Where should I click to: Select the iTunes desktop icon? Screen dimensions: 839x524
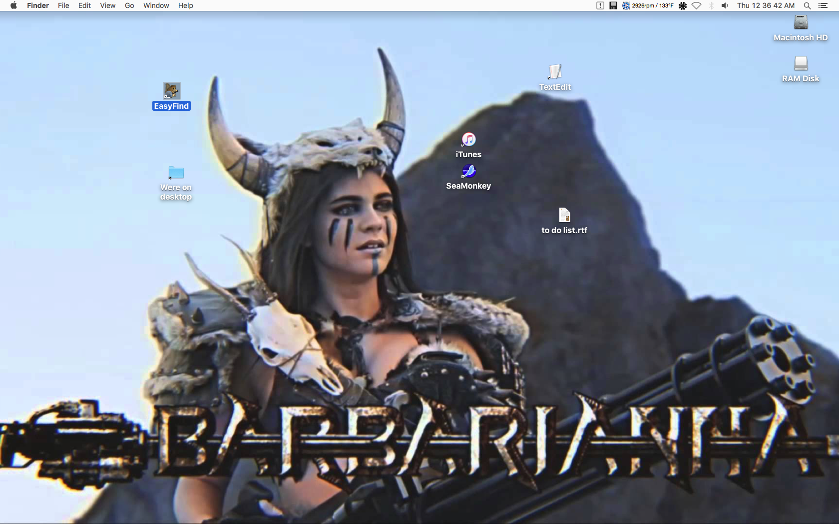coord(468,139)
